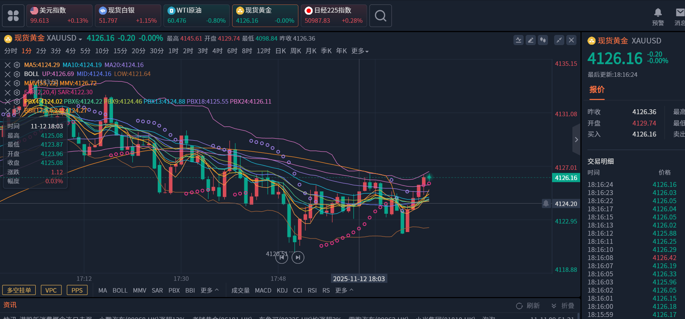This screenshot has width=685, height=319.
Task: Switch to the 15分 timeframe
Action: (x=120, y=51)
